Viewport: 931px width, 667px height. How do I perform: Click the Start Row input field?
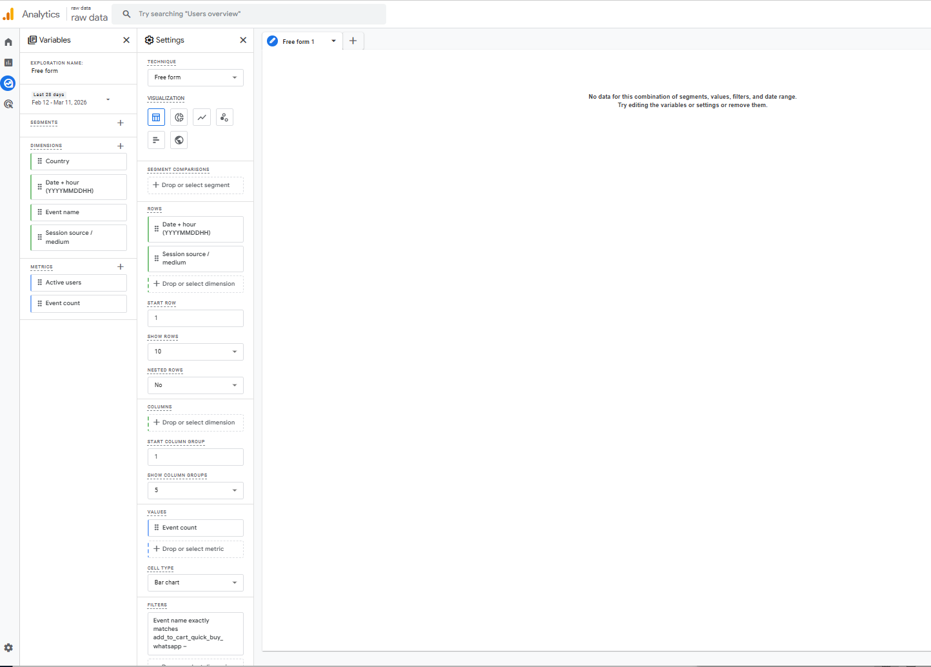pyautogui.click(x=195, y=318)
